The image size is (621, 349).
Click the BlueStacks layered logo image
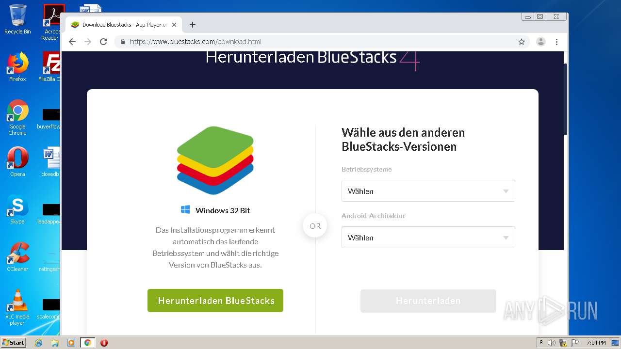pos(215,160)
